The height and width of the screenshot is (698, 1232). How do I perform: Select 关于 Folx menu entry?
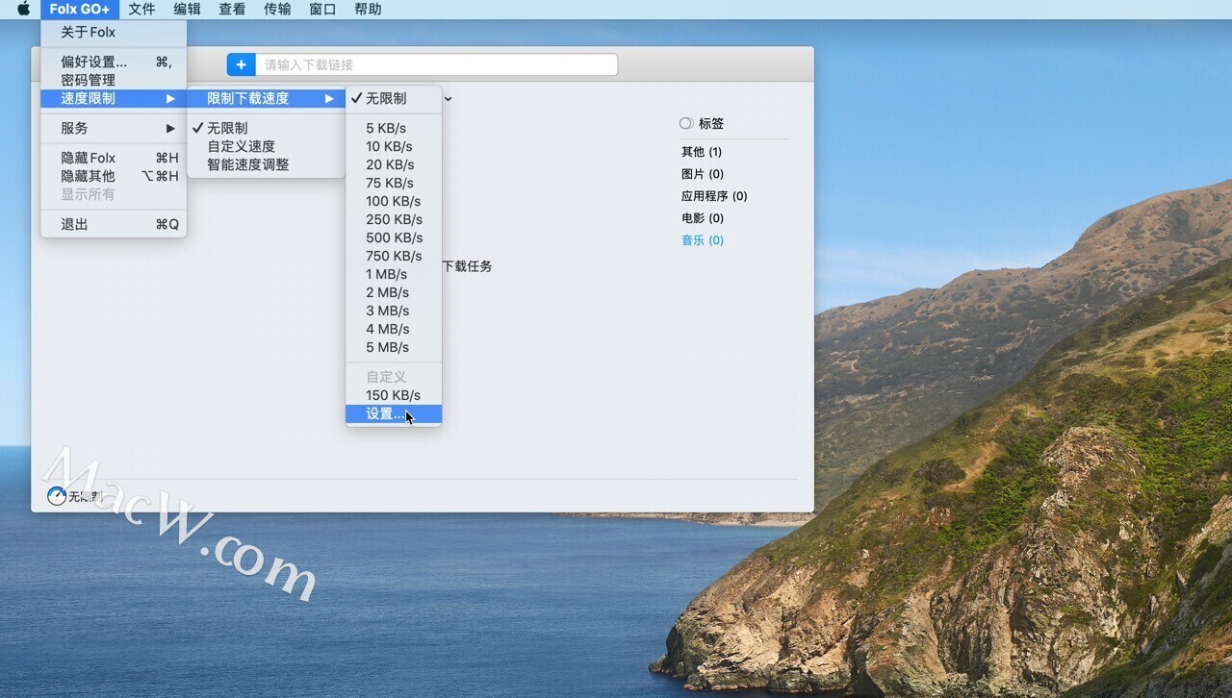(114, 32)
